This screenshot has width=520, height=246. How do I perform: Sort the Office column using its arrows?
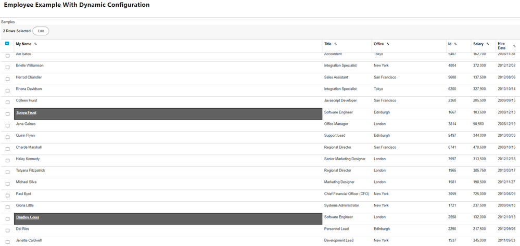(388, 44)
